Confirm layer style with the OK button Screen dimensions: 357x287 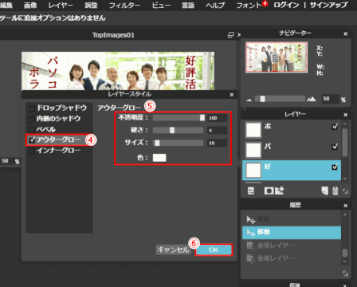[214, 250]
